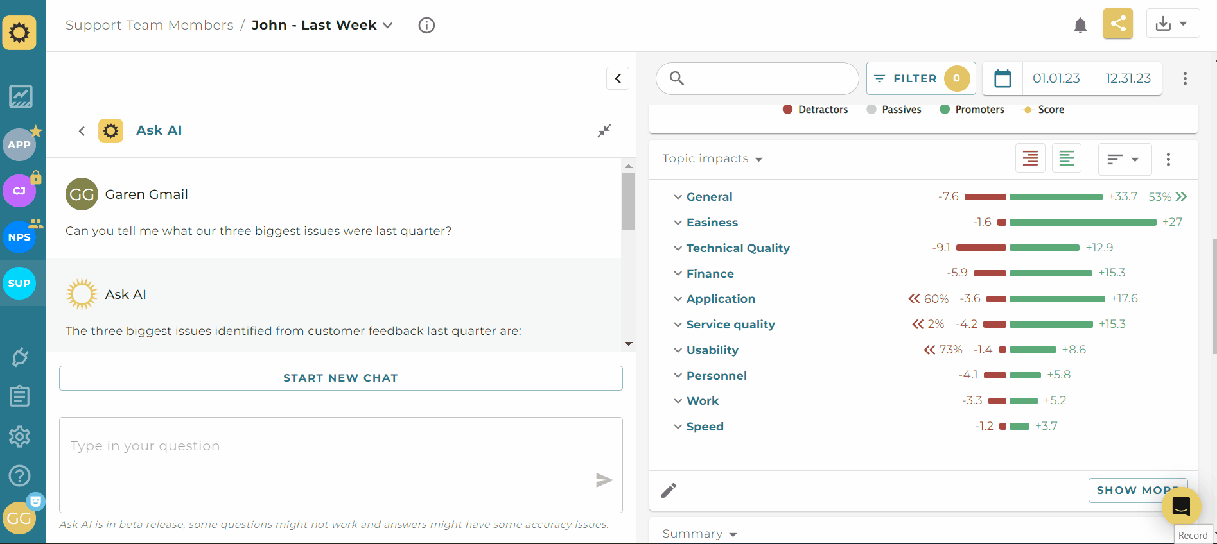Viewport: 1217px width, 544px height.
Task: Go to Support Team Members breadcrumb
Action: (x=150, y=25)
